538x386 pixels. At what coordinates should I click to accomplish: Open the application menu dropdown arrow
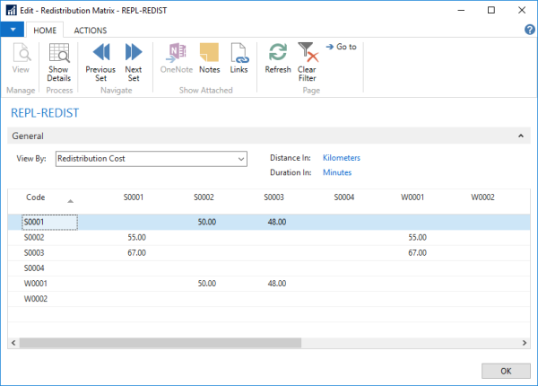pos(13,30)
